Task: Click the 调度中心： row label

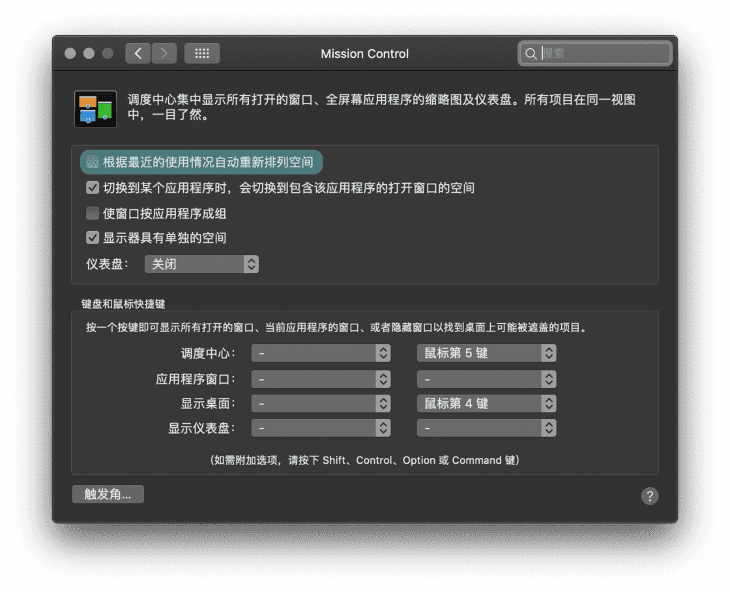Action: click(208, 354)
